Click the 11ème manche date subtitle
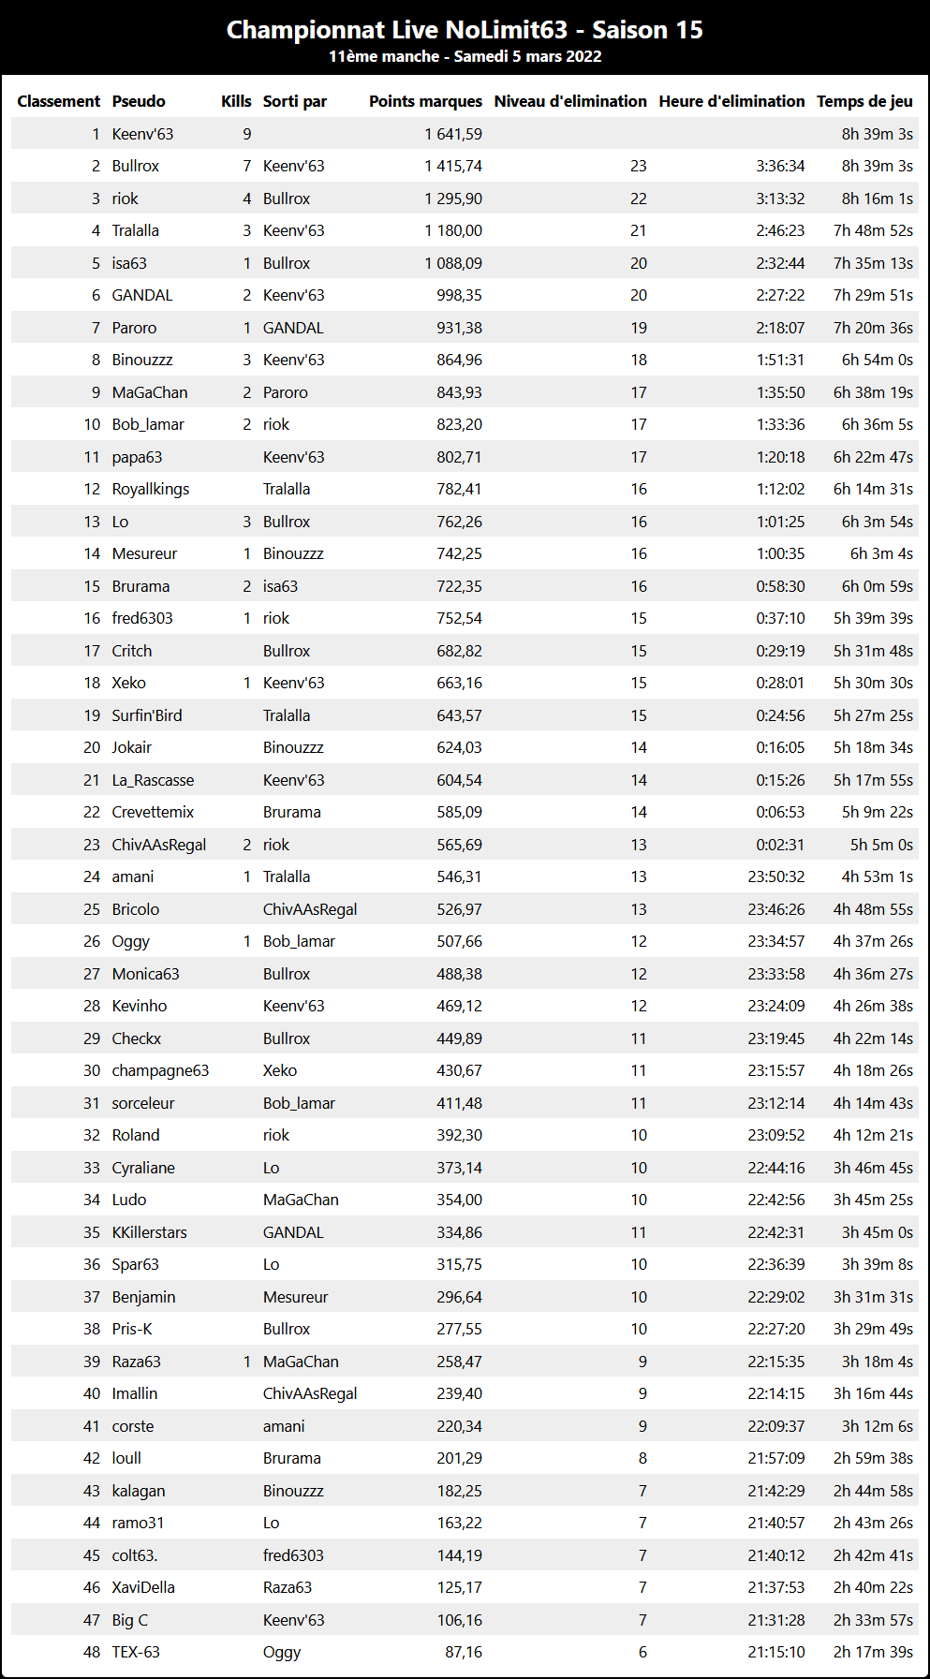The image size is (930, 1679). coord(465,56)
